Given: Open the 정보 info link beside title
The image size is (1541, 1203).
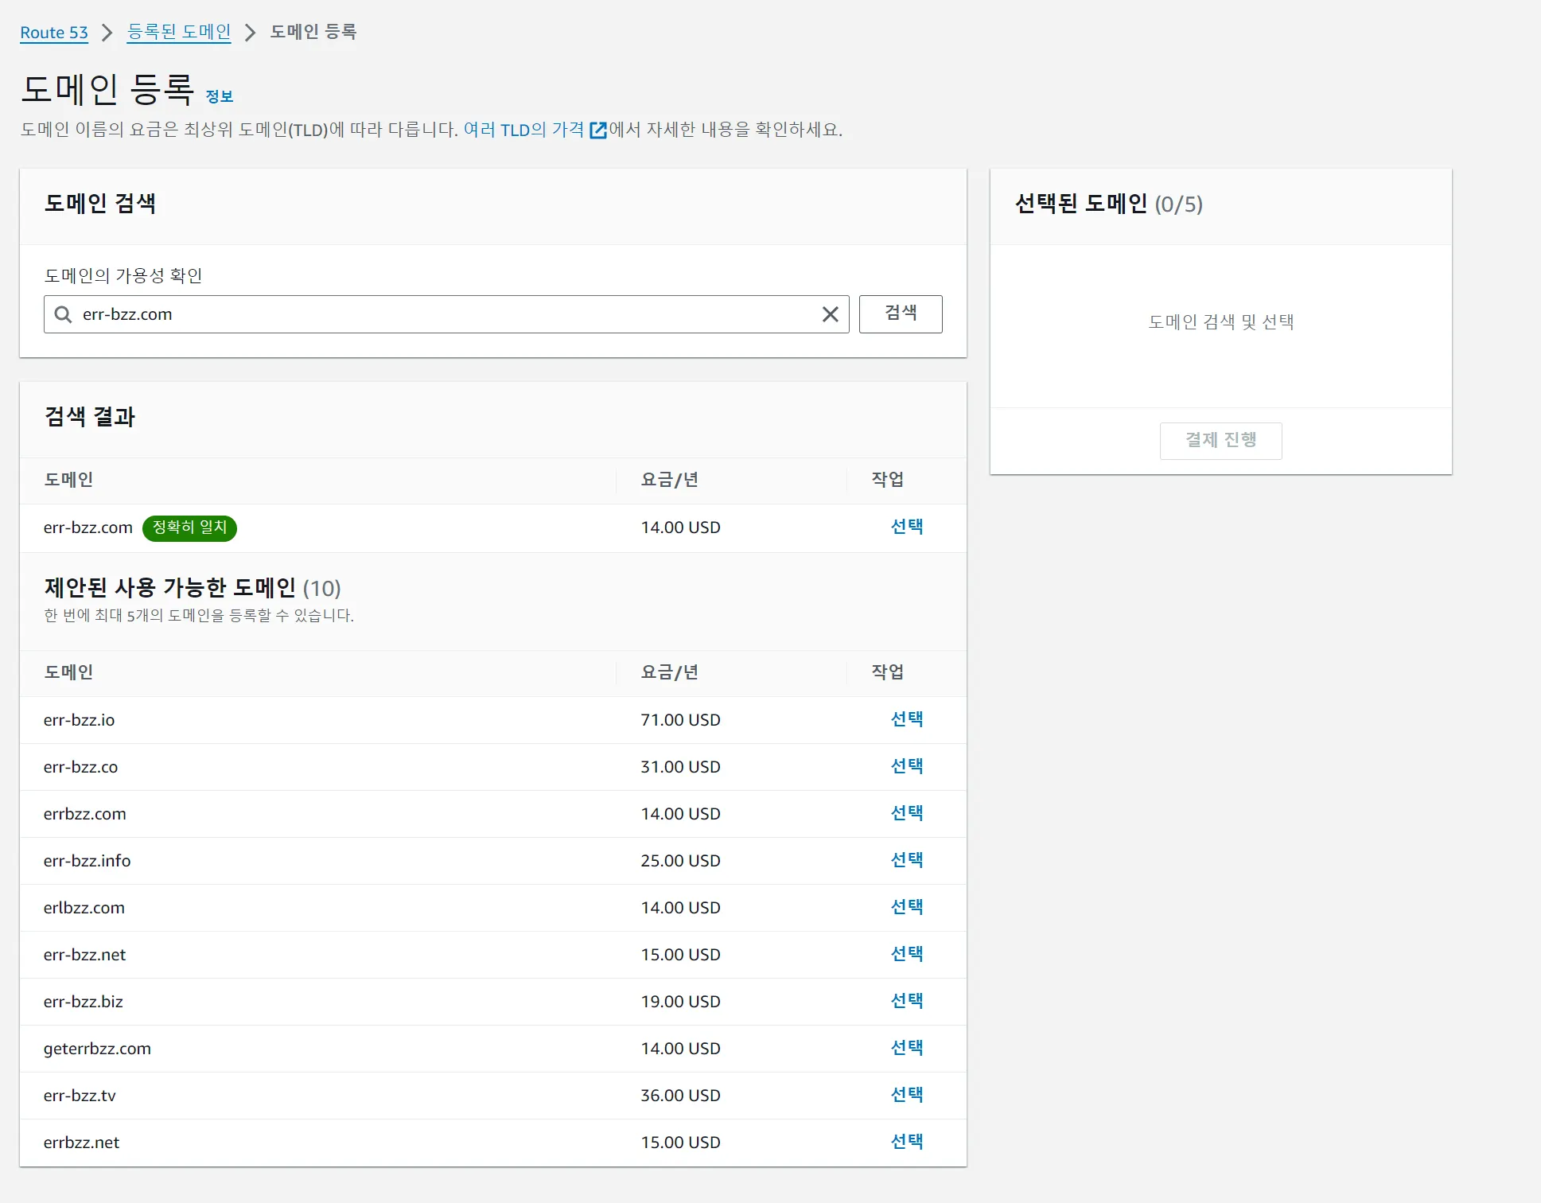Looking at the screenshot, I should [x=219, y=96].
